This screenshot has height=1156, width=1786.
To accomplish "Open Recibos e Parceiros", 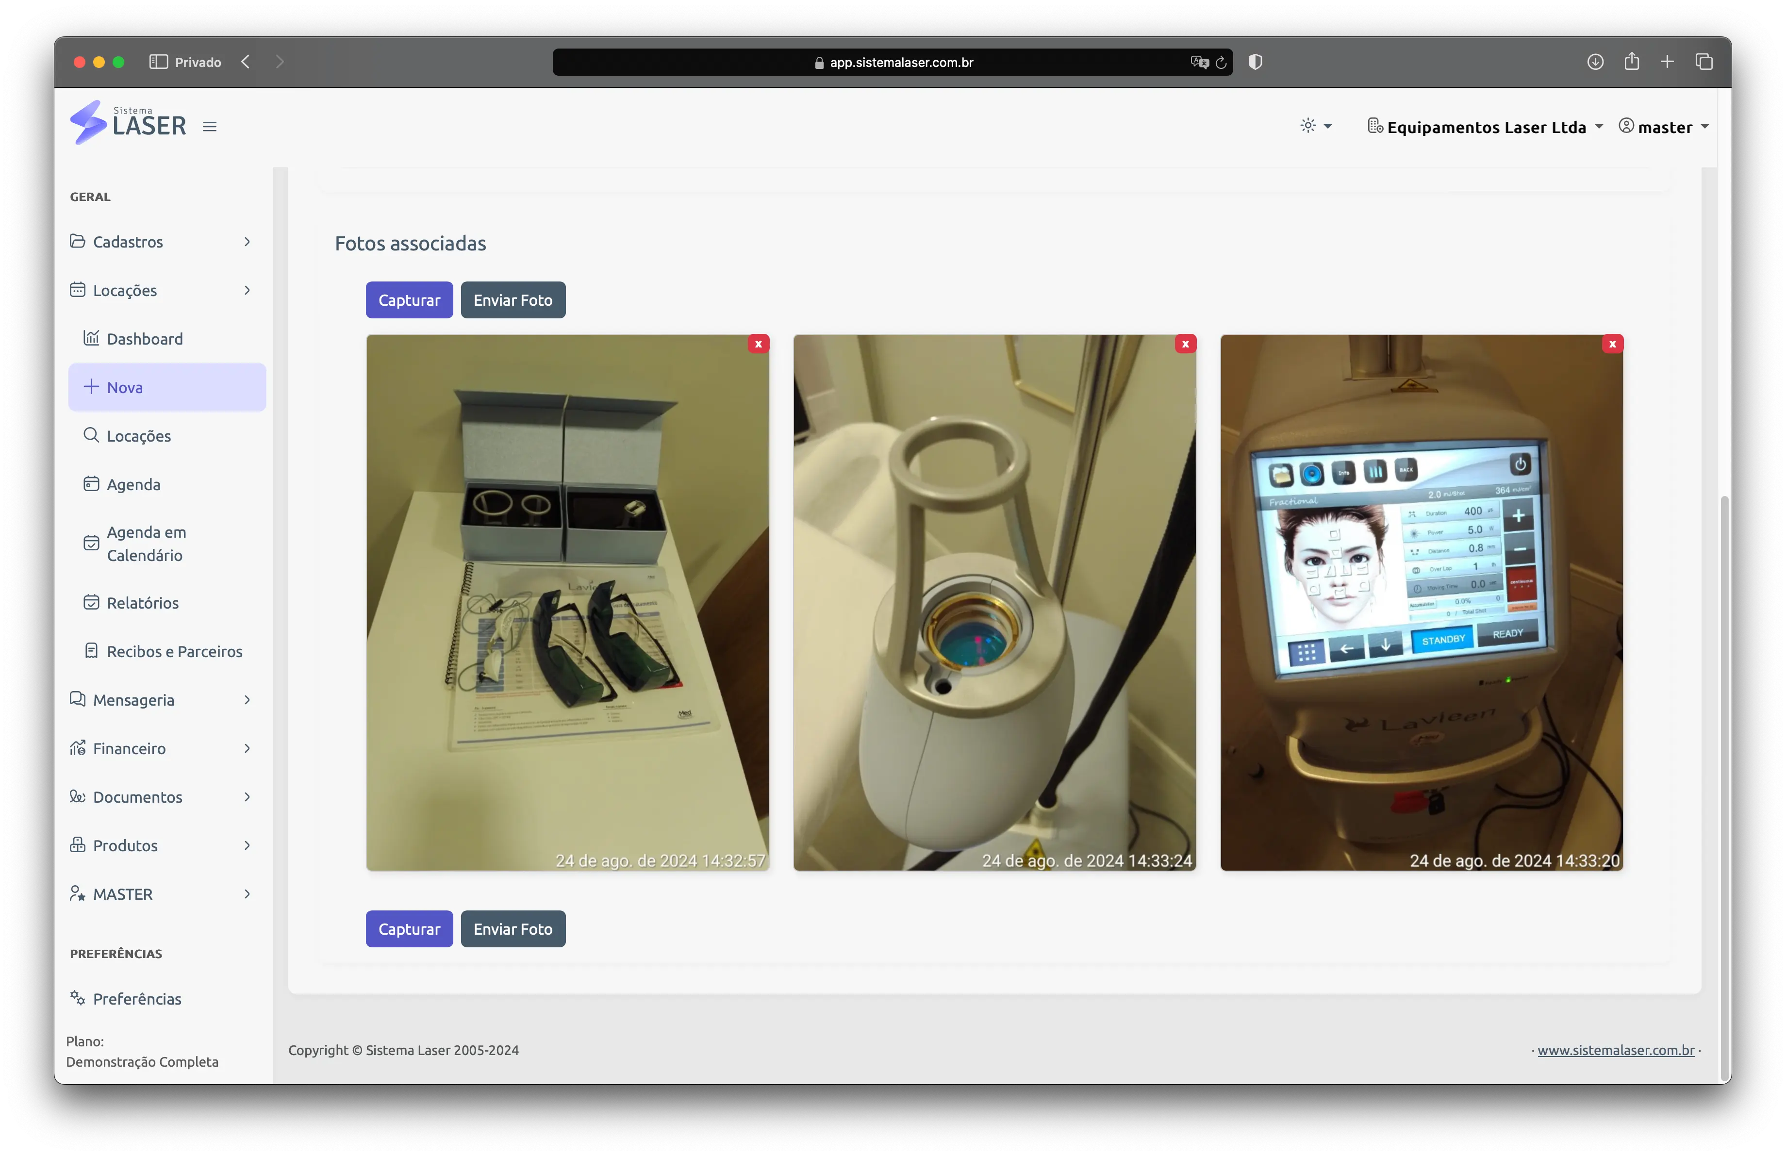I will pyautogui.click(x=166, y=651).
